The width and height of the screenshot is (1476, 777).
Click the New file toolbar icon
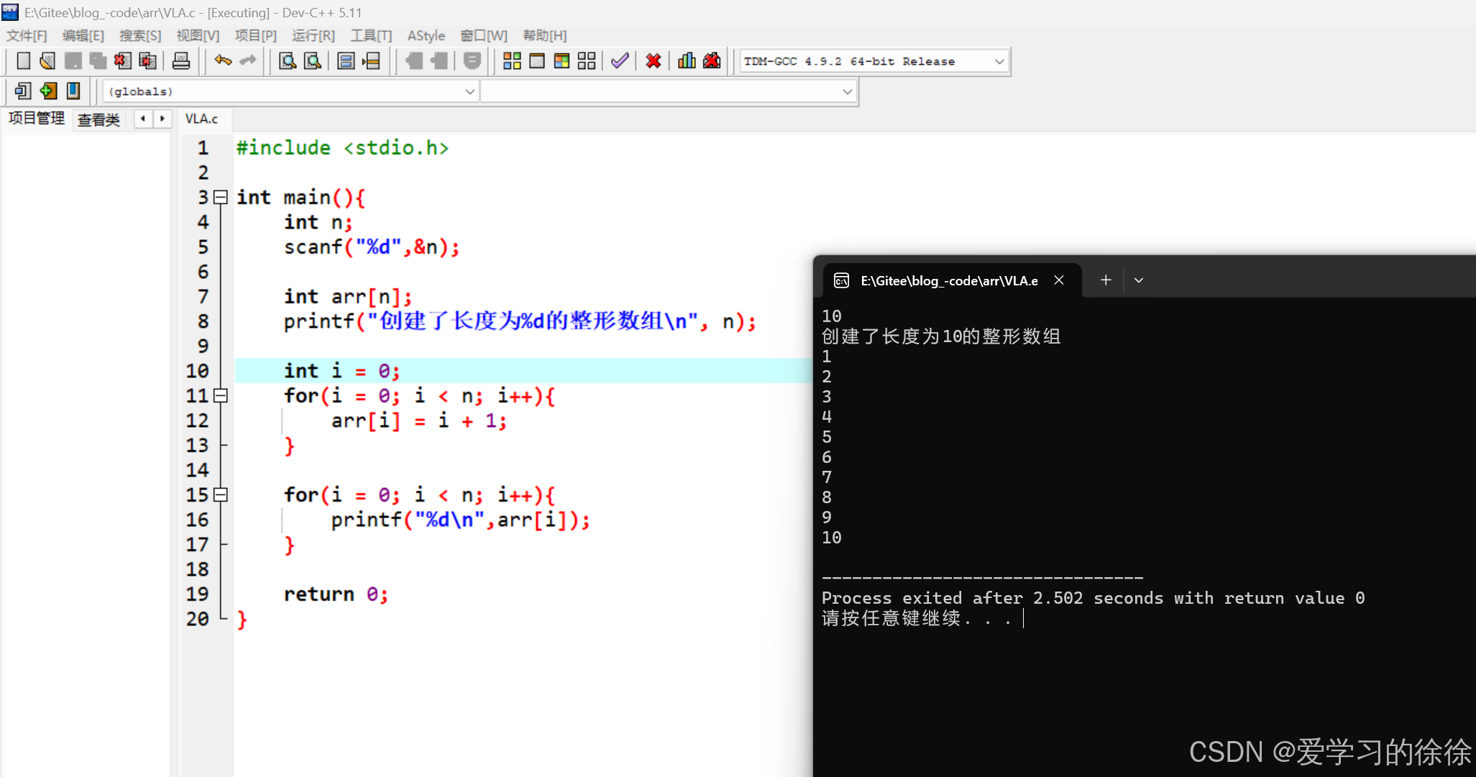23,61
